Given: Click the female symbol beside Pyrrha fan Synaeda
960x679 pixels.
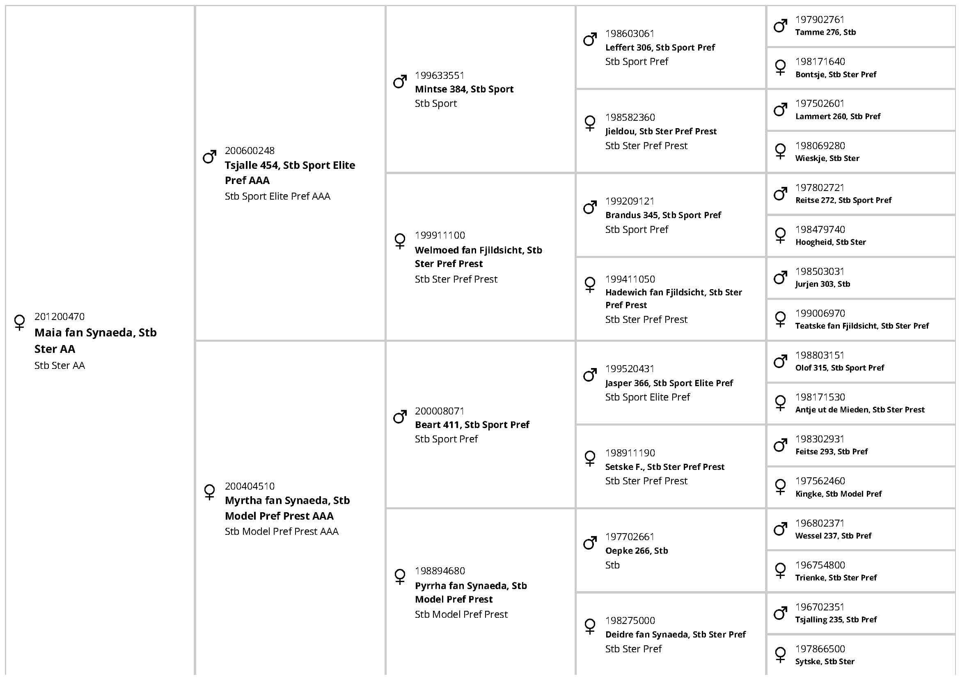Looking at the screenshot, I should pos(400,576).
